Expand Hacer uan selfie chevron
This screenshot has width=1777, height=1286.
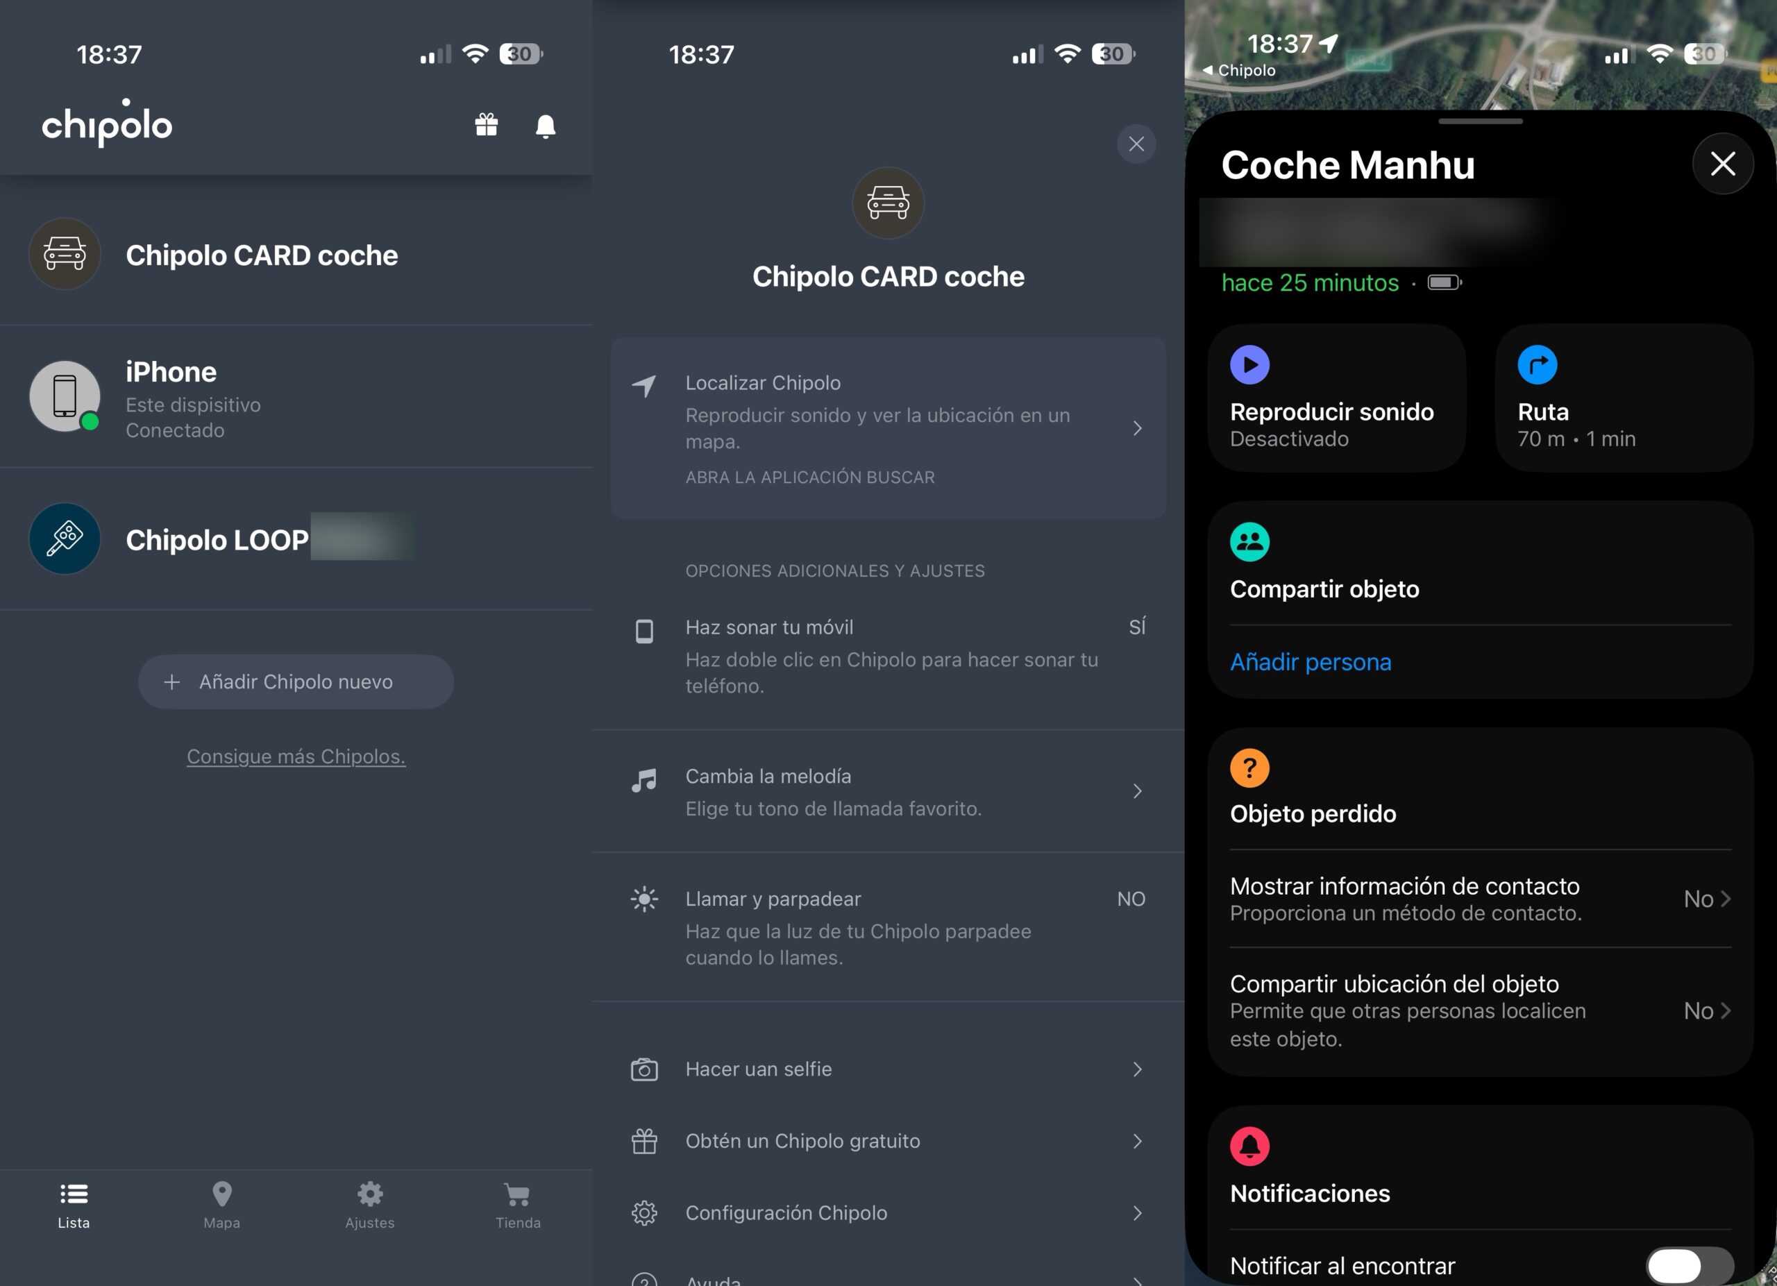pyautogui.click(x=1137, y=1069)
